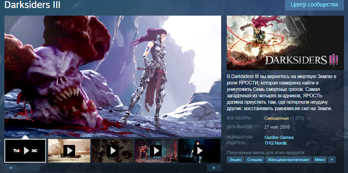Click the Darksiders III page title
This screenshot has width=348, height=173.
point(33,5)
